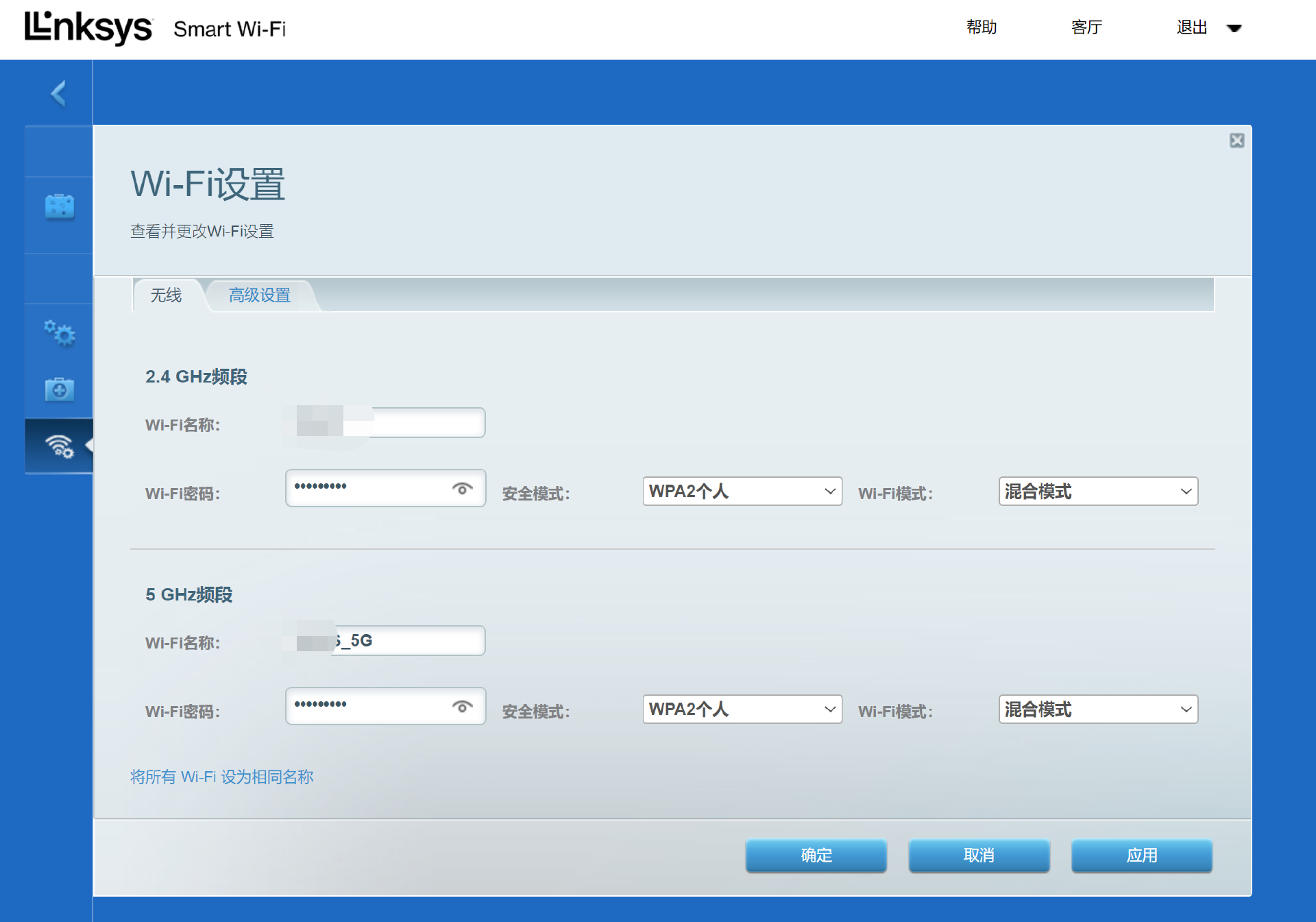This screenshot has width=1316, height=922.
Task: Show the 2.4 GHz Wi-Fi password
Action: 463,489
